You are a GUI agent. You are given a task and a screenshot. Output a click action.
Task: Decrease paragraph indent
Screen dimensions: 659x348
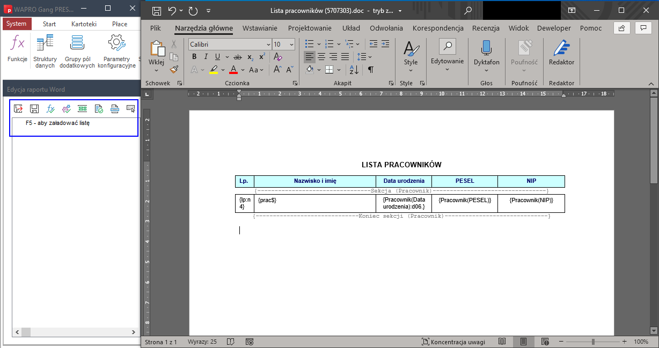coord(374,44)
